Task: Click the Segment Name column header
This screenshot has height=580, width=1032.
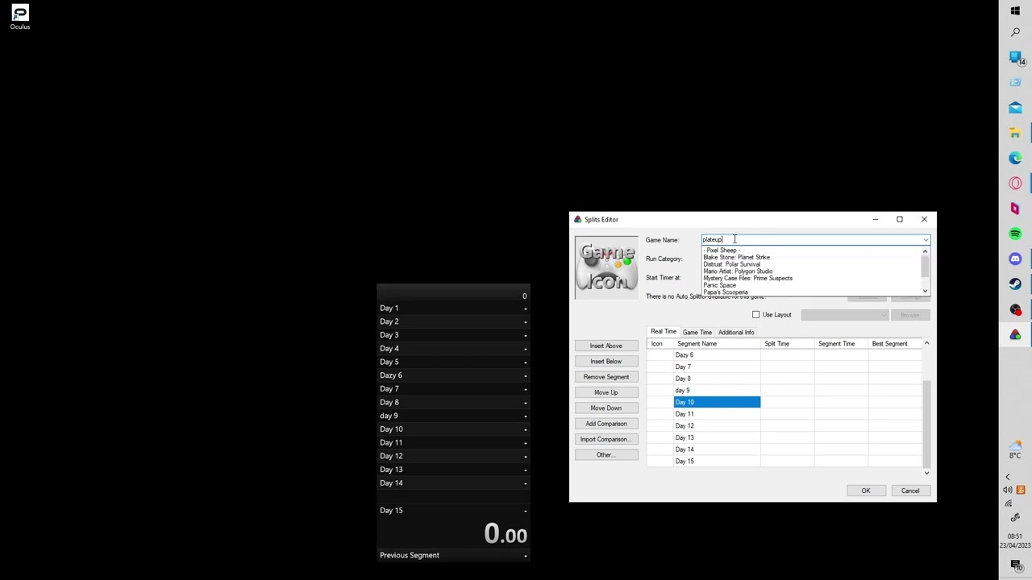Action: [x=717, y=344]
